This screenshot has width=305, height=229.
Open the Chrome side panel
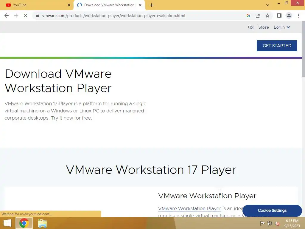[279, 16]
